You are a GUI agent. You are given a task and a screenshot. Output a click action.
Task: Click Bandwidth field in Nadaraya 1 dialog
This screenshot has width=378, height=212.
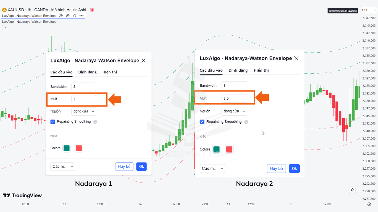click(x=84, y=87)
